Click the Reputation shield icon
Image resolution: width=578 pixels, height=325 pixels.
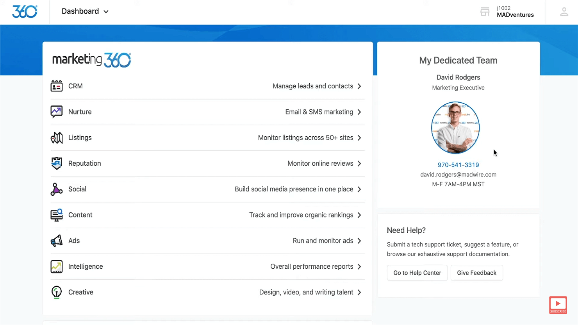click(57, 163)
